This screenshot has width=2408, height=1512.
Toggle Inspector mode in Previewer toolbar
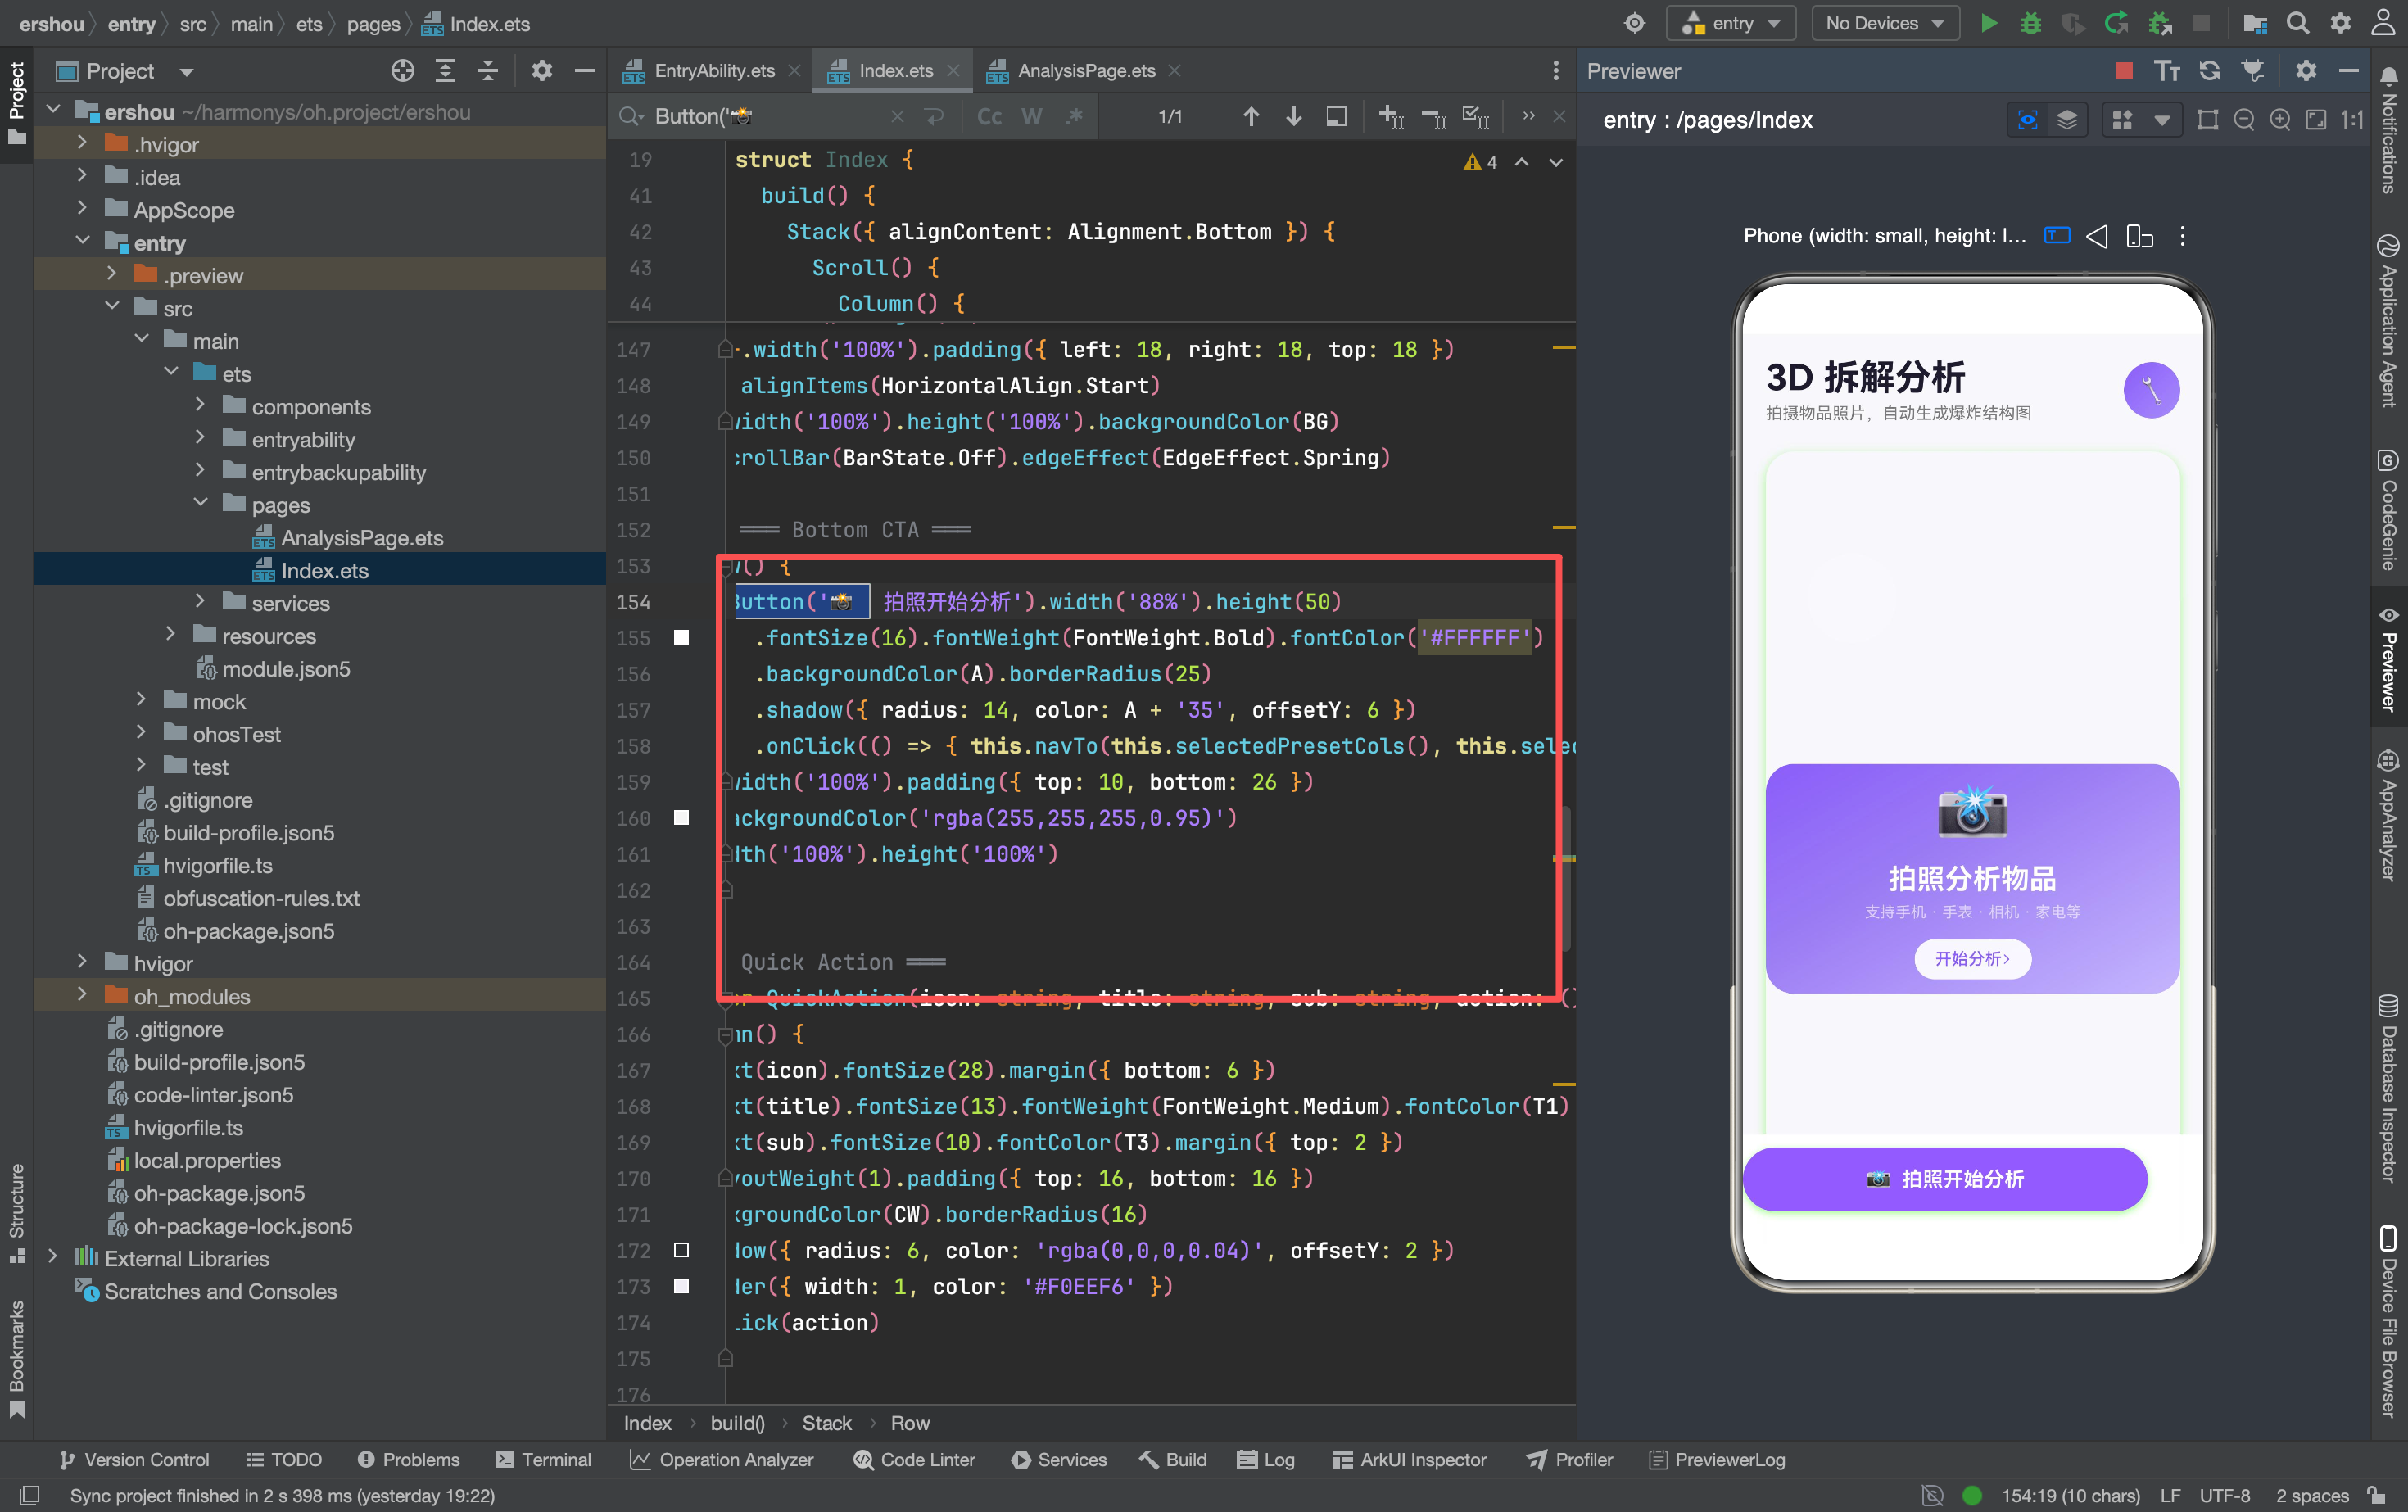pos(2027,120)
